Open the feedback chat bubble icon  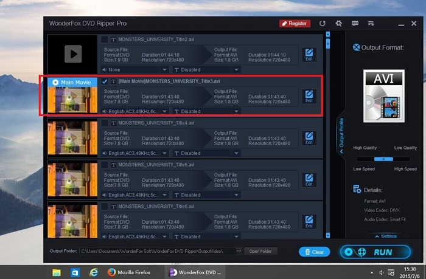pyautogui.click(x=355, y=23)
